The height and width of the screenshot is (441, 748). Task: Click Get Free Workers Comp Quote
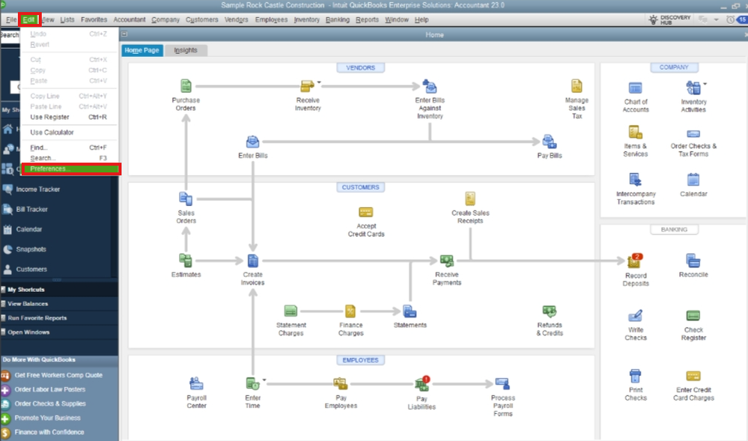58,375
